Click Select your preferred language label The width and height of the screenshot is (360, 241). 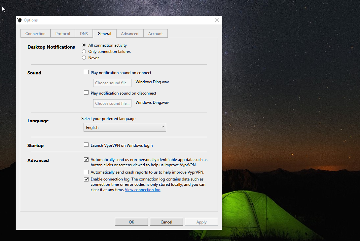[x=108, y=119]
